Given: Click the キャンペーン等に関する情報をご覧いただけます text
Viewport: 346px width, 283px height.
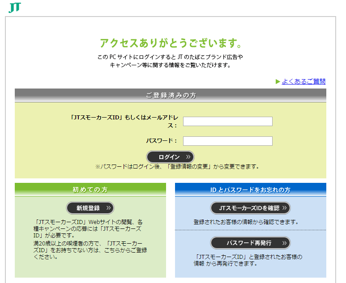Looking at the screenshot, I should point(170,65).
